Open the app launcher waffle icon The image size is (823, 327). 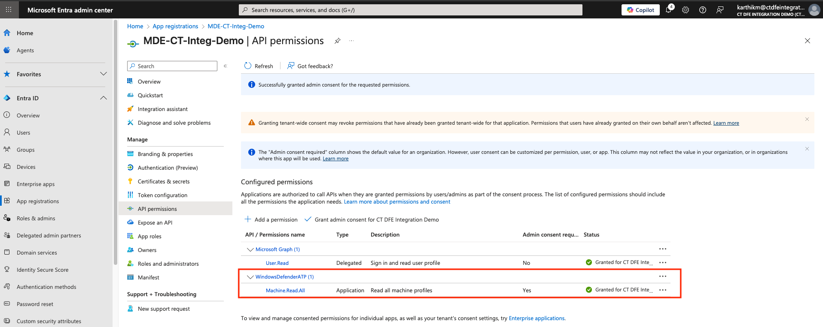[9, 9]
